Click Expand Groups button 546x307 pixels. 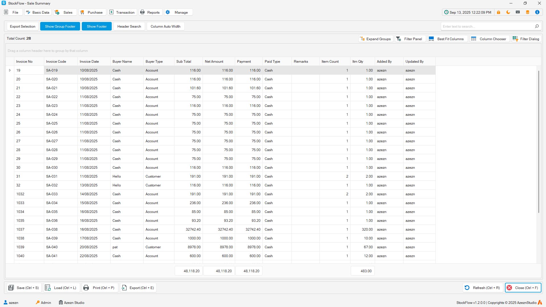click(376, 39)
